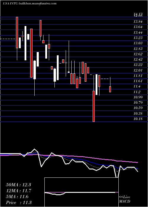
Task: Click the long red candle reaching down to 10.18
Action: [x=94, y=106]
